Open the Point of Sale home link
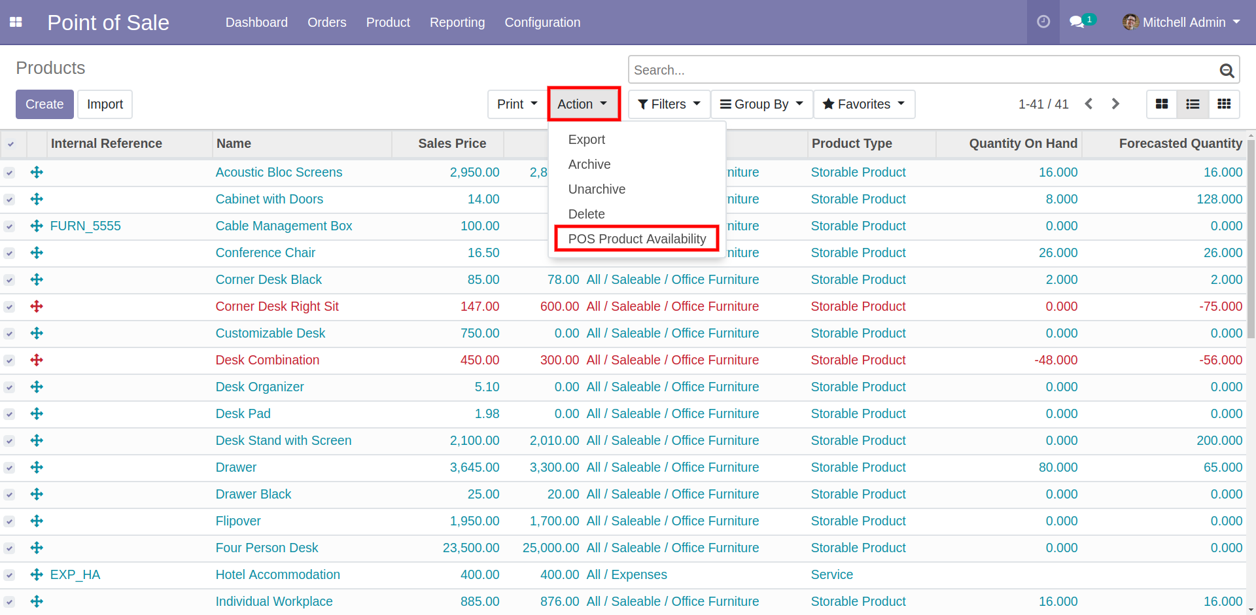Viewport: 1256px width, 615px height. 108,22
